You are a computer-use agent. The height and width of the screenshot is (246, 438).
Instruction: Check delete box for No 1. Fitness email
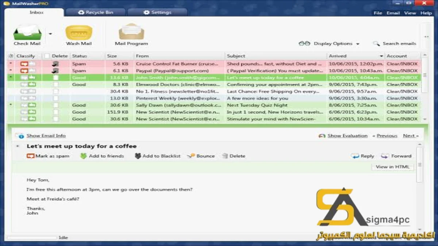click(x=55, y=91)
